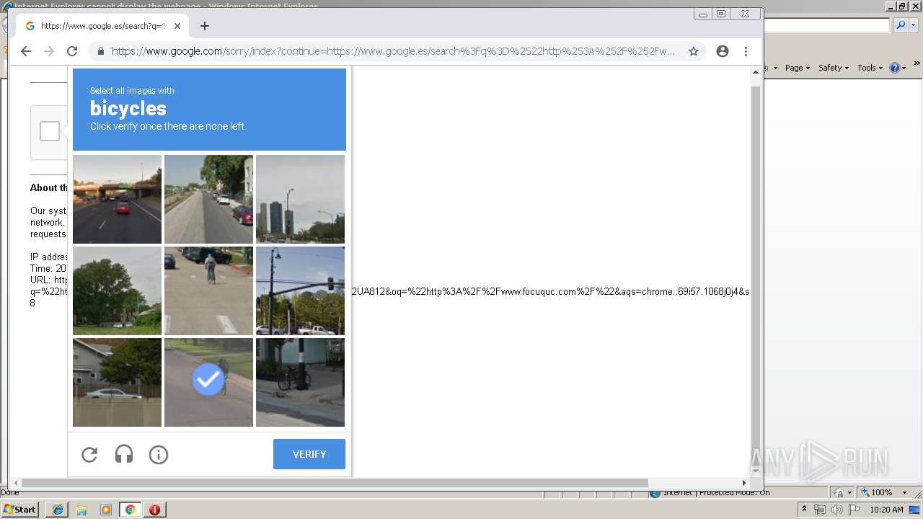Minimize the Chrome window
Viewport: 923px width, 519px height.
pos(703,14)
